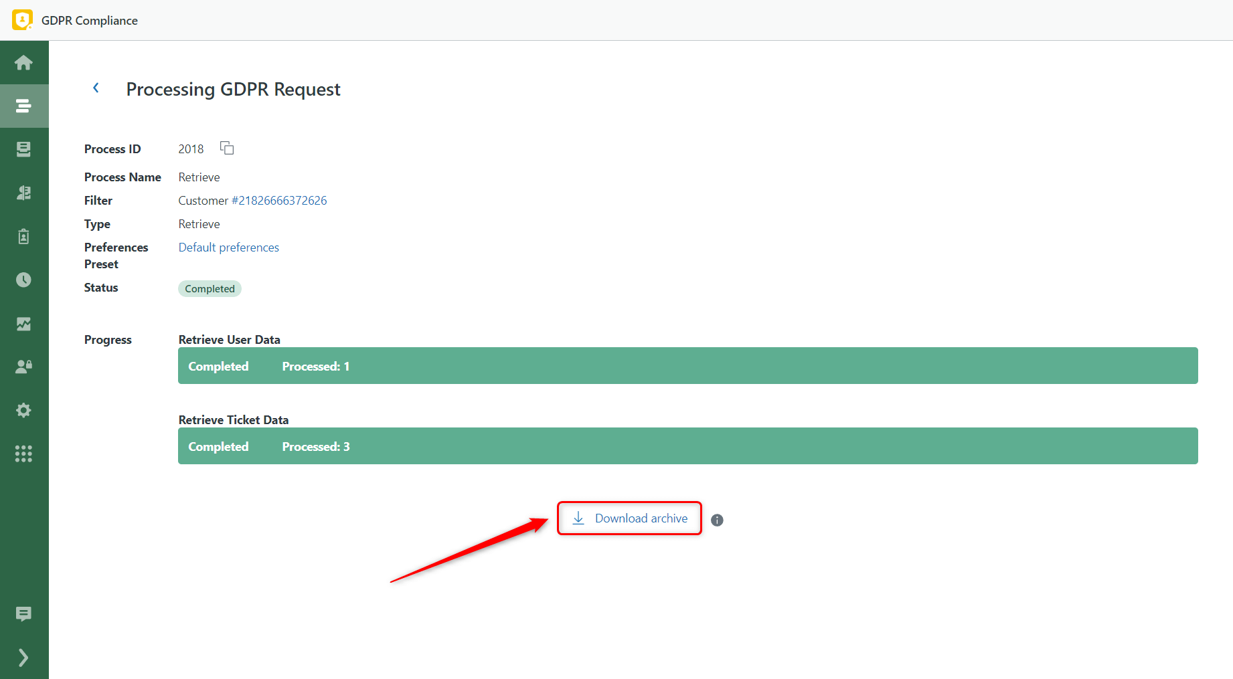Click the Retrieve User Data label

click(x=229, y=340)
